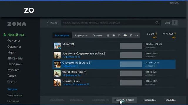Screen dimensions: 188x105
Task: Filter downloads by sport ball icon
Action: pyautogui.click(x=131, y=36)
